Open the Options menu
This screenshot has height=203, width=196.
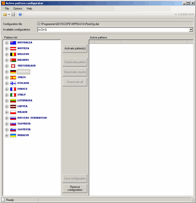pyautogui.click(x=18, y=9)
